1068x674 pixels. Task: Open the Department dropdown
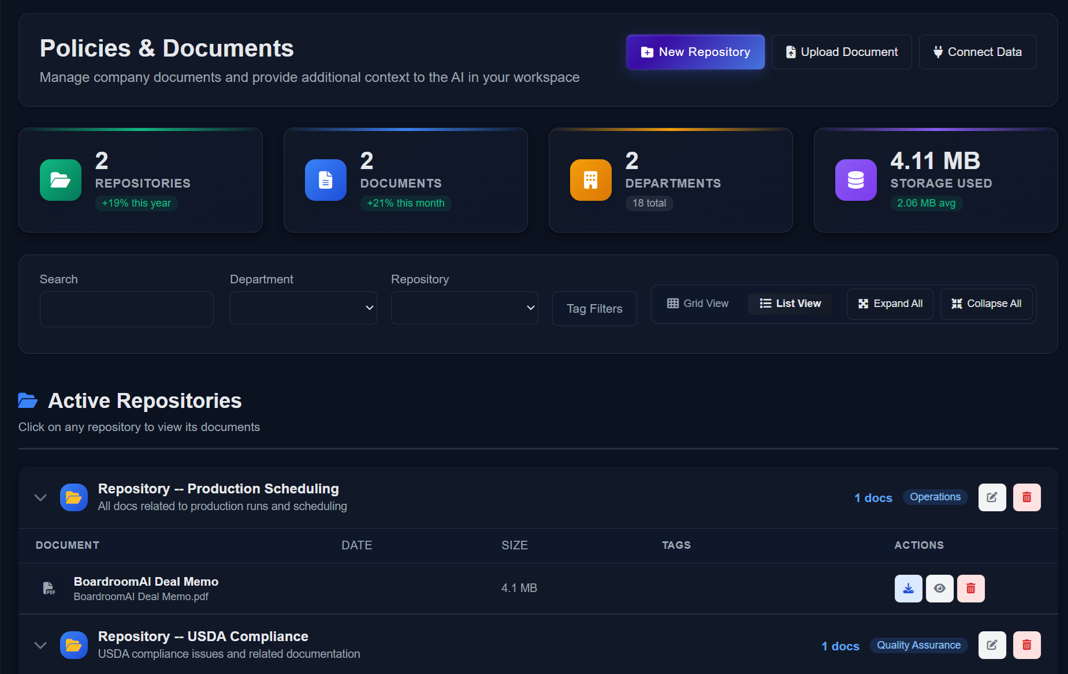(x=303, y=308)
